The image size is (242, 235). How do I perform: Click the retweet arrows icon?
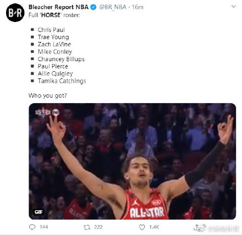[87, 227]
